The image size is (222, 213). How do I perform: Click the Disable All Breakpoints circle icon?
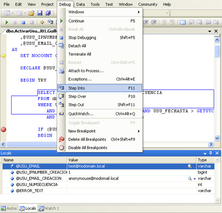click(62, 148)
